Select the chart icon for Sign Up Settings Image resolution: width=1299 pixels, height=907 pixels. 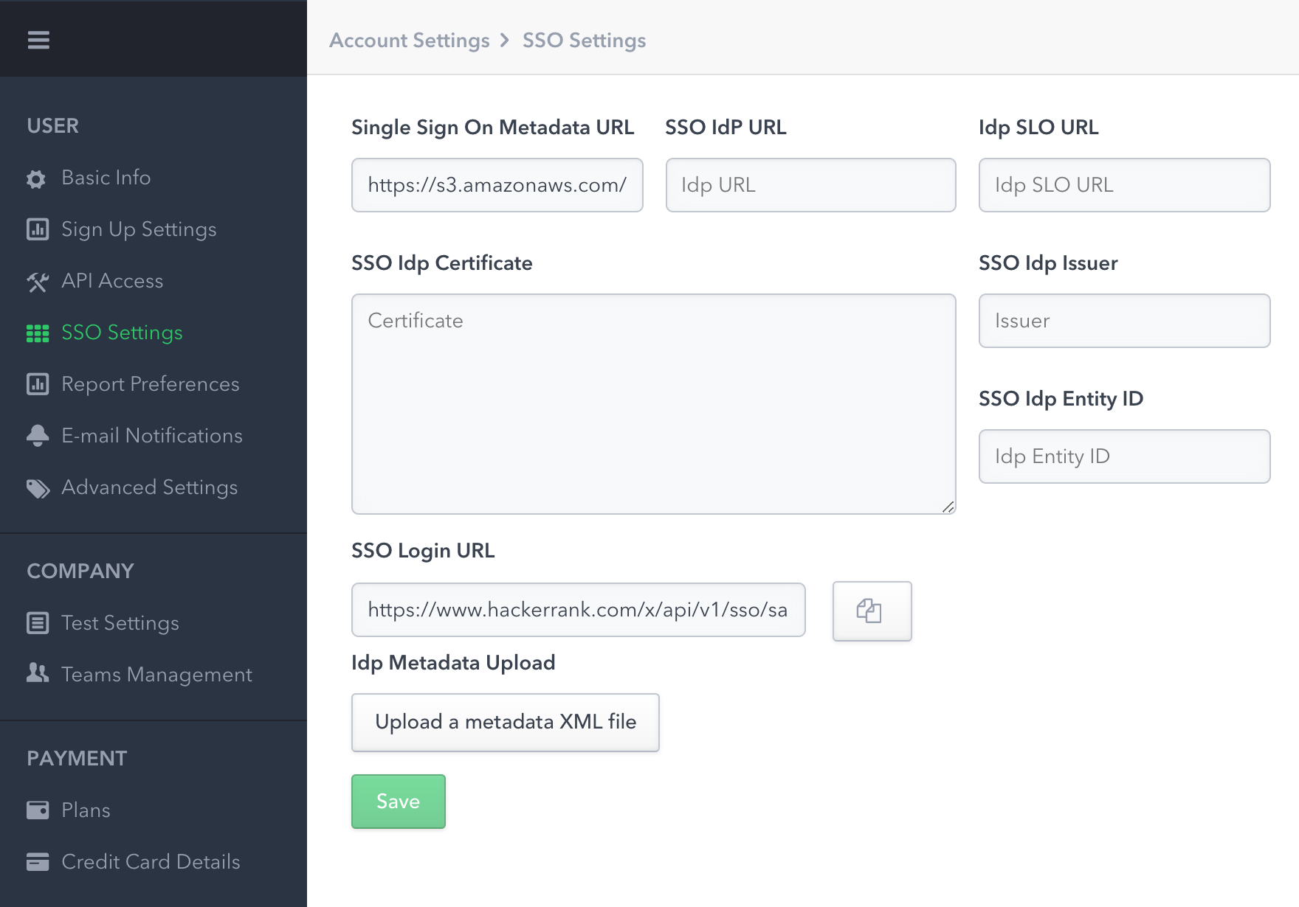coord(37,229)
